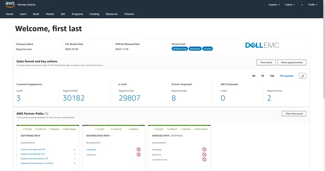The height and width of the screenshot is (171, 325).
Task: Click Validated stage in Distribution Path
Action: (133, 129)
